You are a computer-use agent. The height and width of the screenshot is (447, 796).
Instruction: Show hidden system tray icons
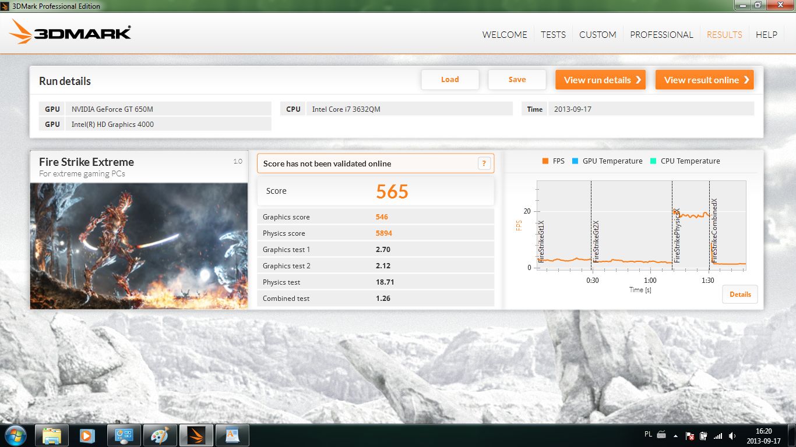coord(676,435)
